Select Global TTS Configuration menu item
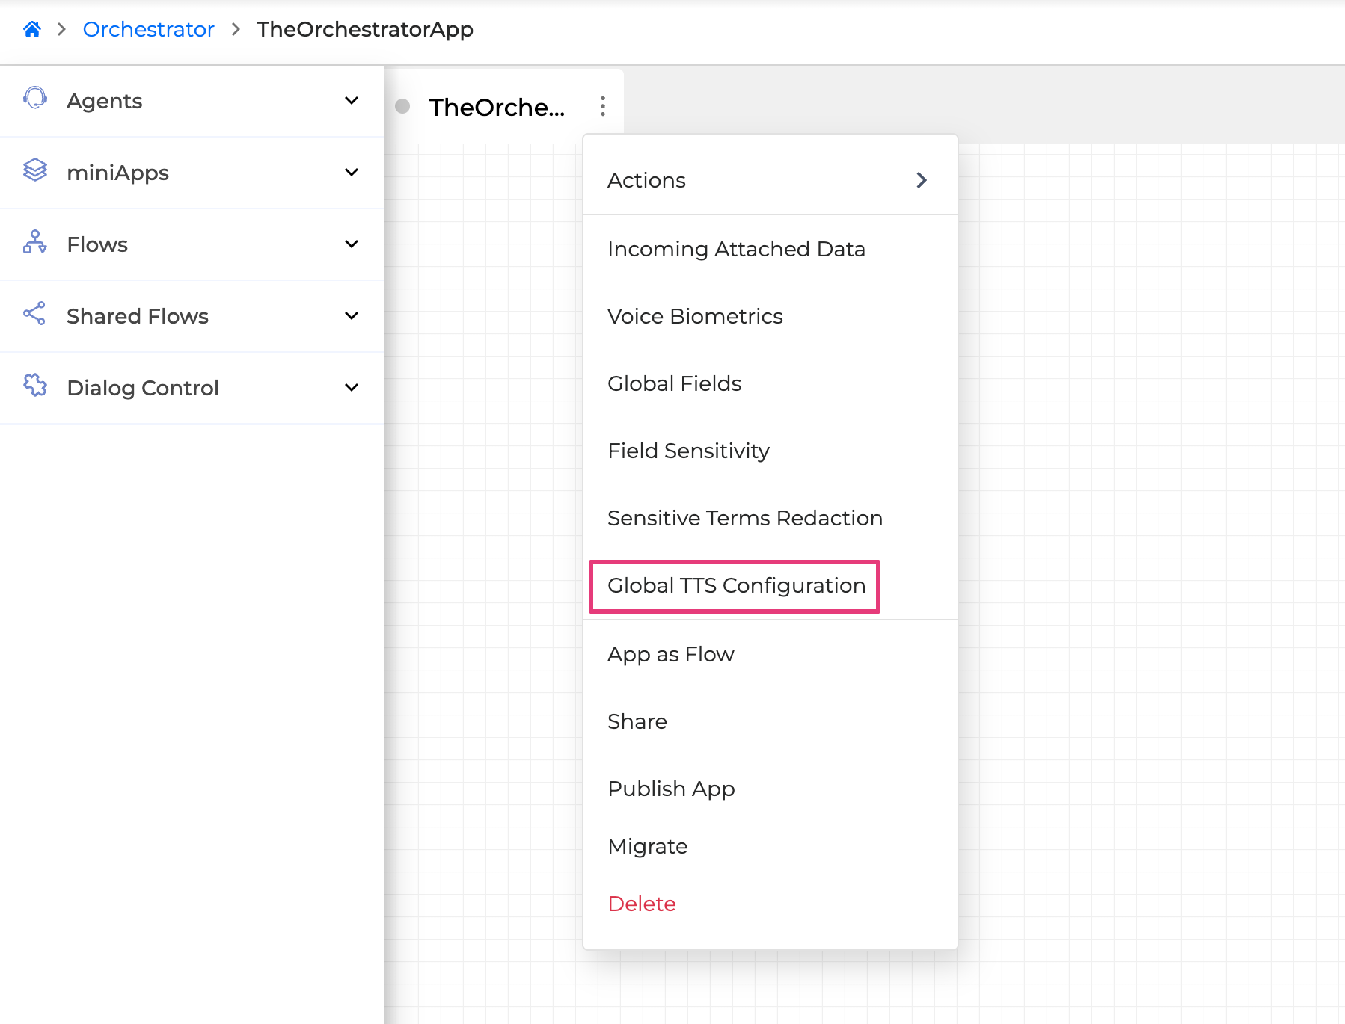 tap(736, 585)
